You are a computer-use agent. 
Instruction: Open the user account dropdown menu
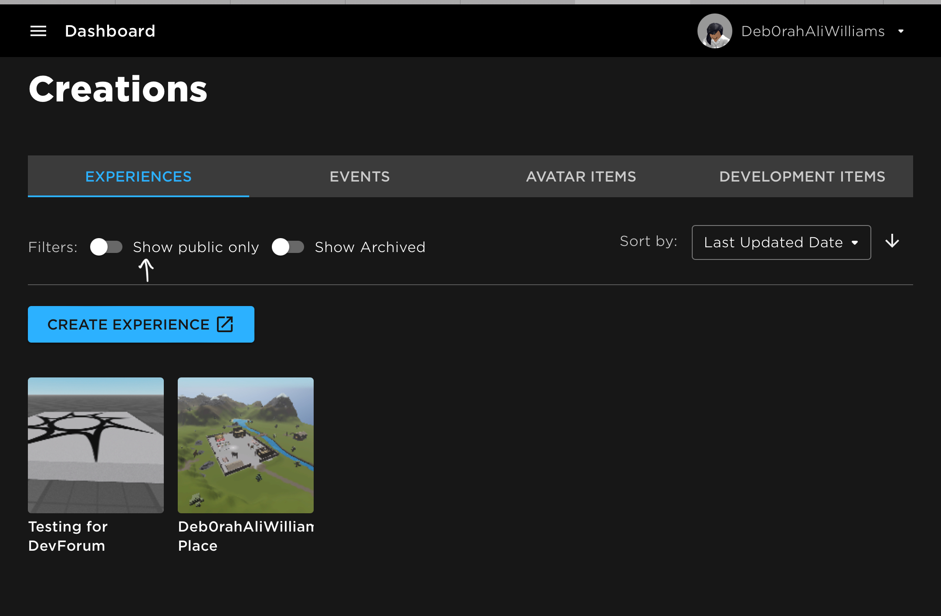pos(904,30)
